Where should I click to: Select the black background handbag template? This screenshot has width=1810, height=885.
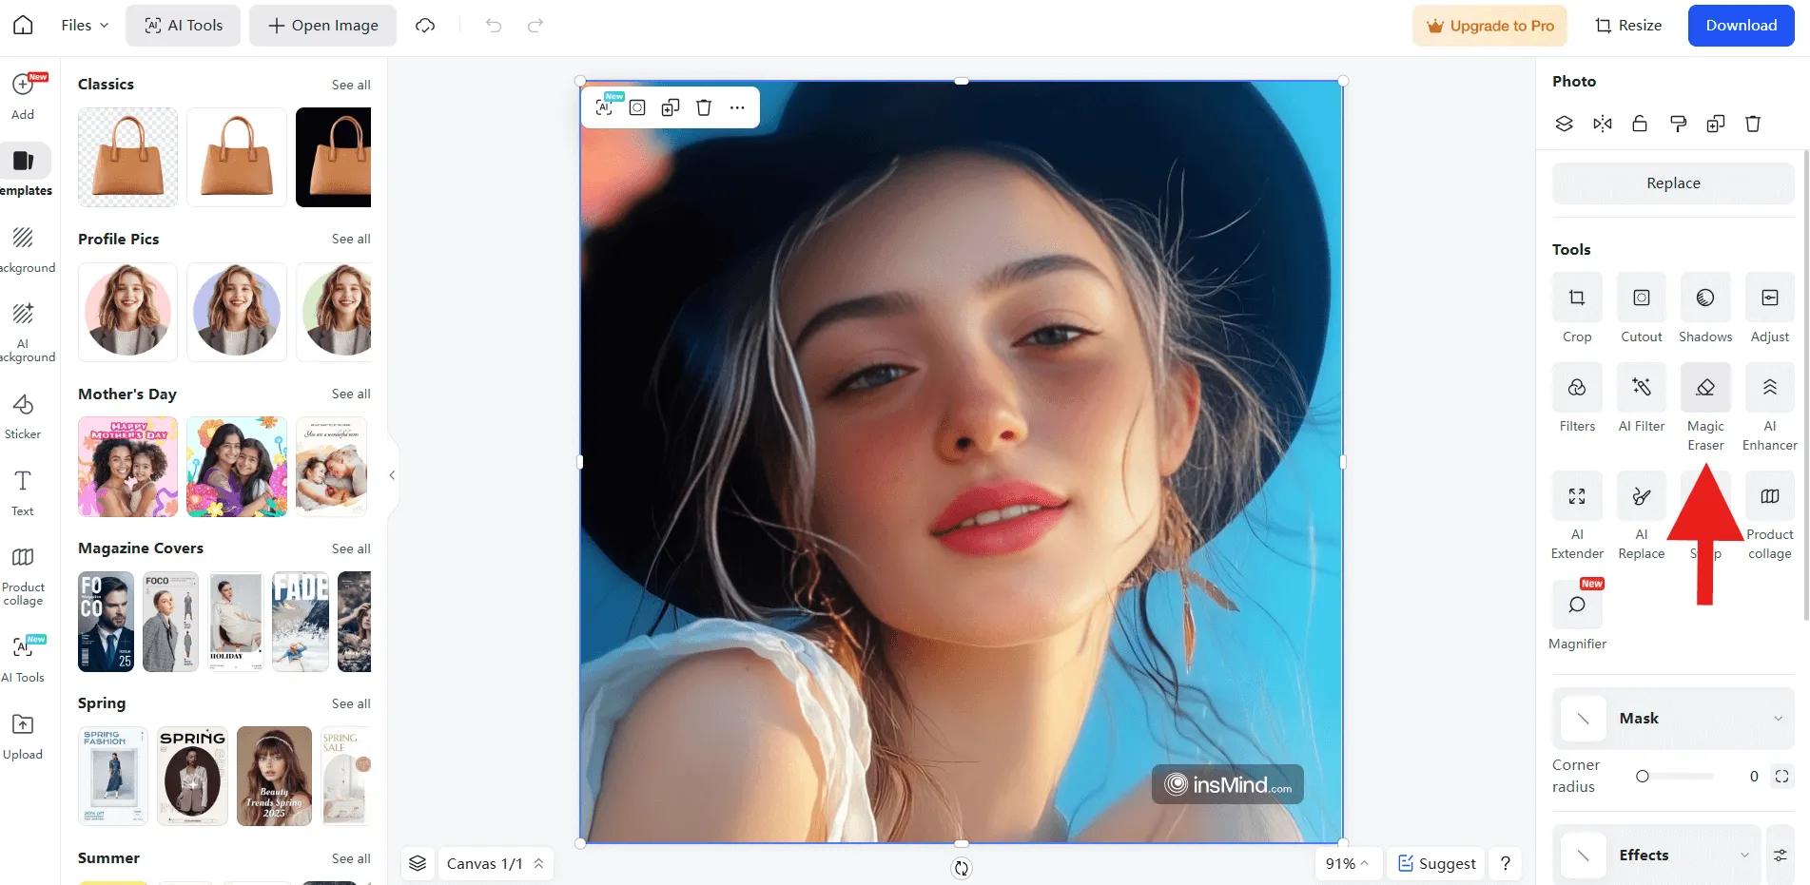click(x=333, y=157)
